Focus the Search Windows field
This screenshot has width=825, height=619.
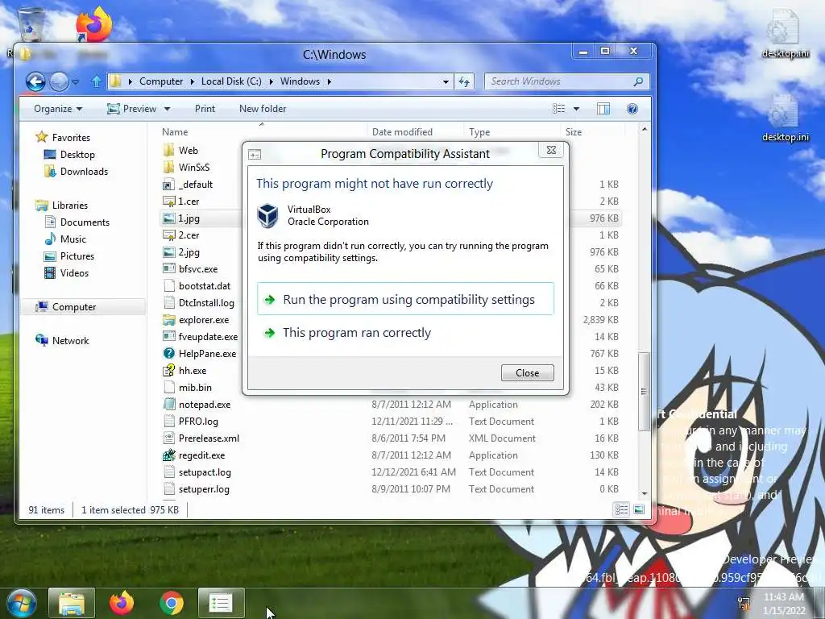pyautogui.click(x=558, y=81)
